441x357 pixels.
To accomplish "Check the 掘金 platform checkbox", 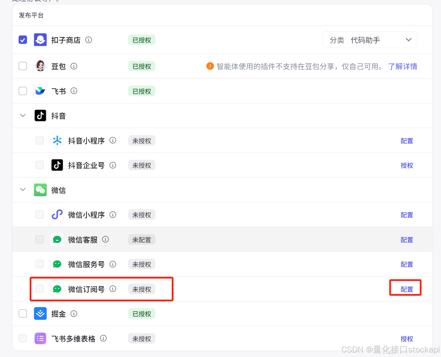I will tap(23, 313).
